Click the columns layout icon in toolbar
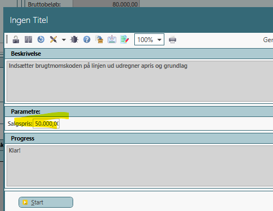 [28, 39]
